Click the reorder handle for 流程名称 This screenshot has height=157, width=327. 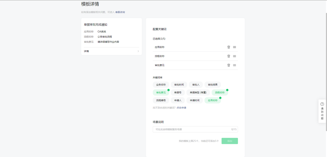tap(235, 56)
